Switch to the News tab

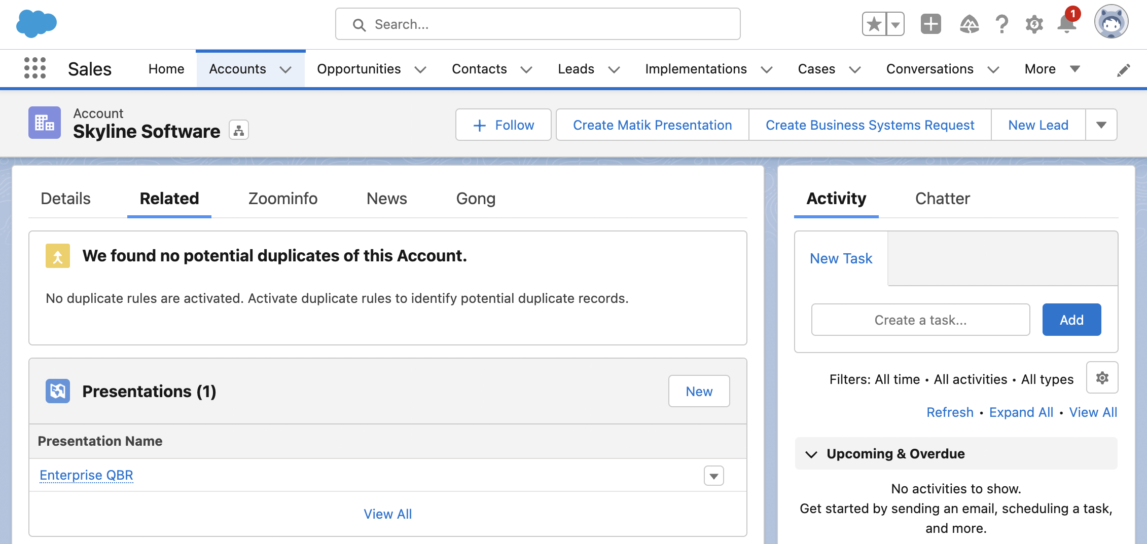pyautogui.click(x=386, y=199)
